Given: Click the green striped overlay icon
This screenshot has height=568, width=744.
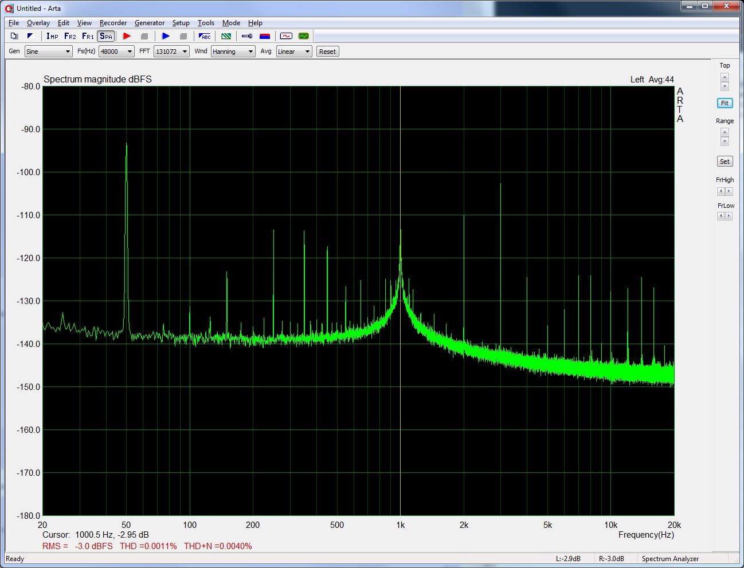Looking at the screenshot, I should (226, 36).
